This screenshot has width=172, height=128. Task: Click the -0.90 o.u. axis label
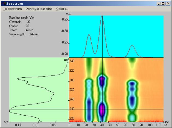pos(65,54)
